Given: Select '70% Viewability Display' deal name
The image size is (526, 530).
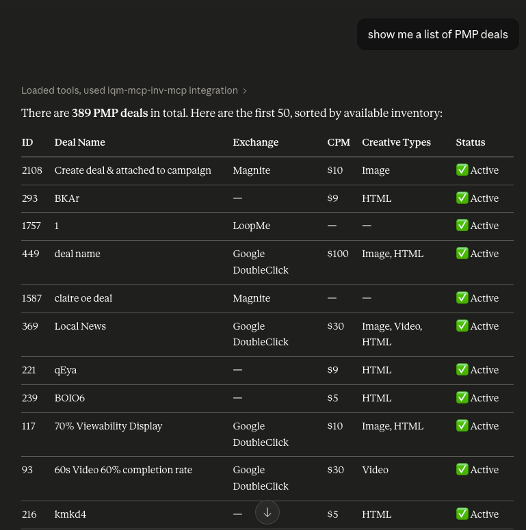Looking at the screenshot, I should pos(108,426).
